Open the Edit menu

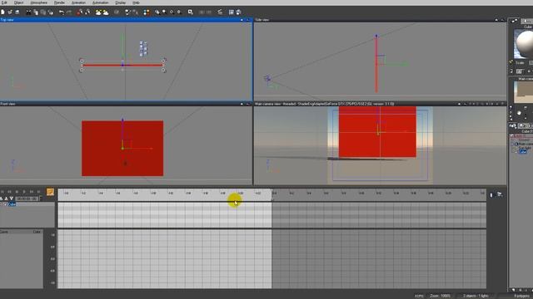4,2
